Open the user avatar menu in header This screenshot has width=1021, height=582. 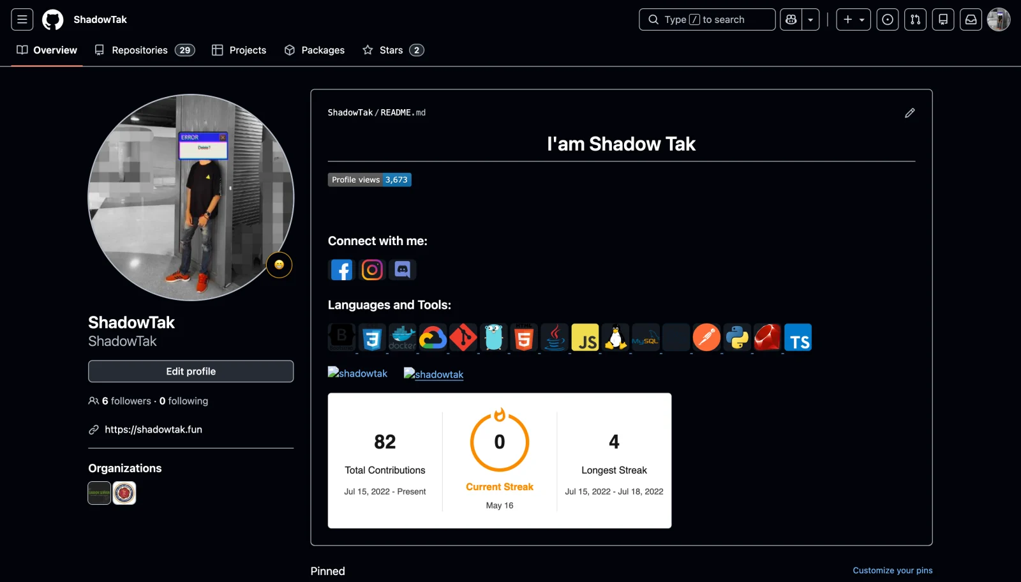click(999, 20)
